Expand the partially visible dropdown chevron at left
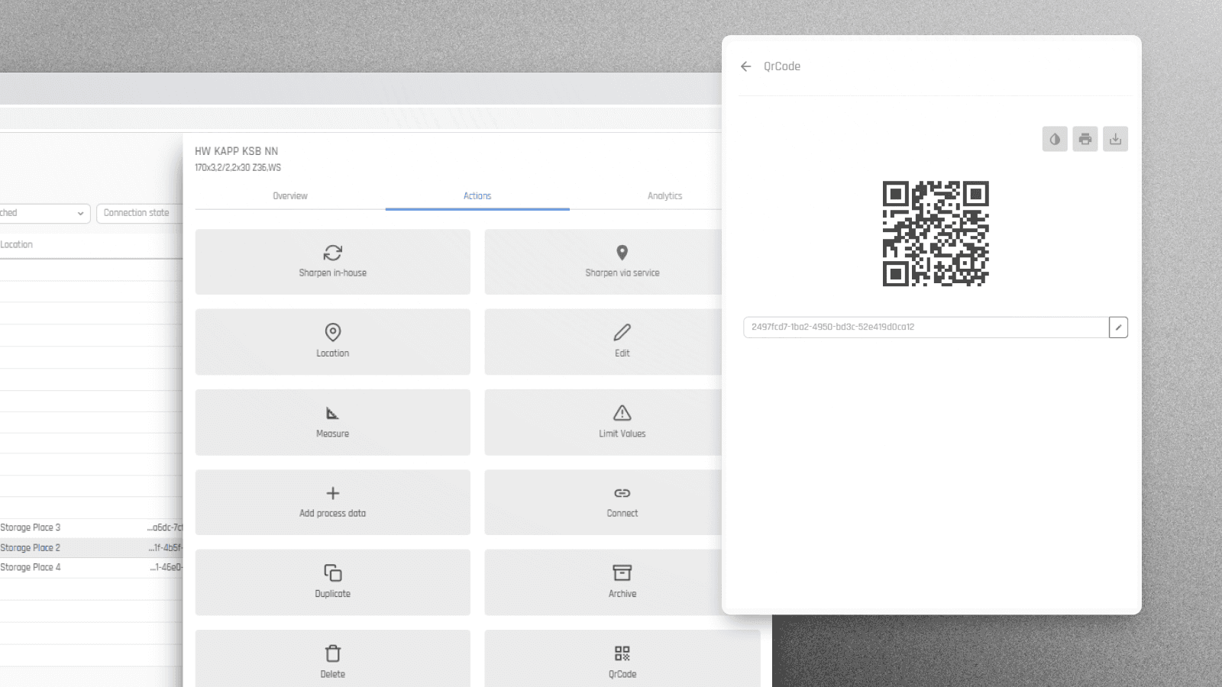The height and width of the screenshot is (687, 1222). [x=80, y=214]
